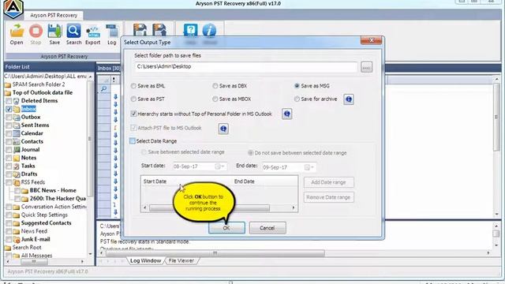Click help icon beside Hierarchy starts option
Screen dimensions: 505x284
tap(286, 114)
